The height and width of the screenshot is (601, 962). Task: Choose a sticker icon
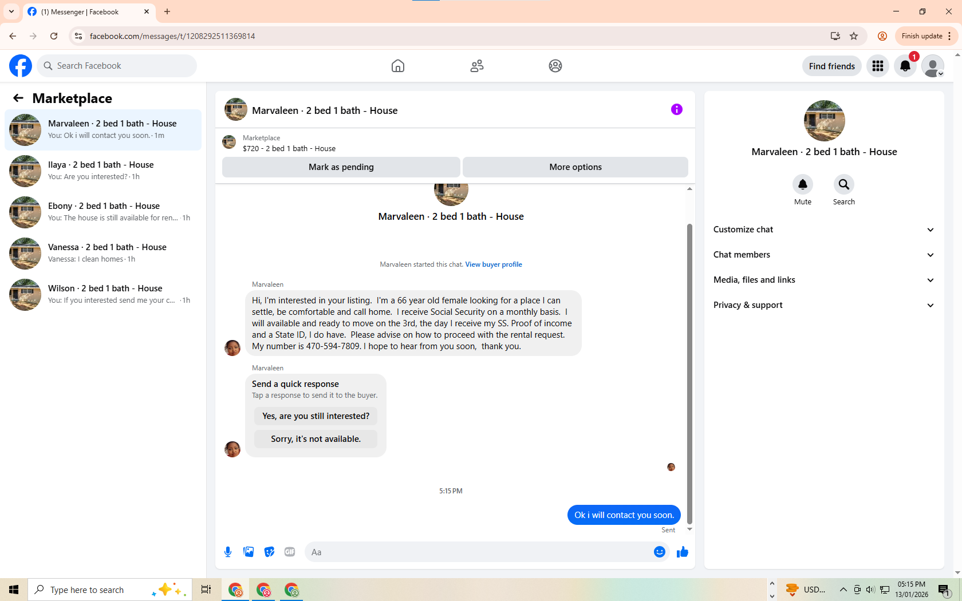pos(269,552)
